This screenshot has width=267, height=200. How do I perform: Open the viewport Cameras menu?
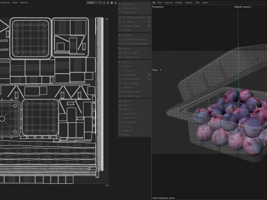(169, 3)
